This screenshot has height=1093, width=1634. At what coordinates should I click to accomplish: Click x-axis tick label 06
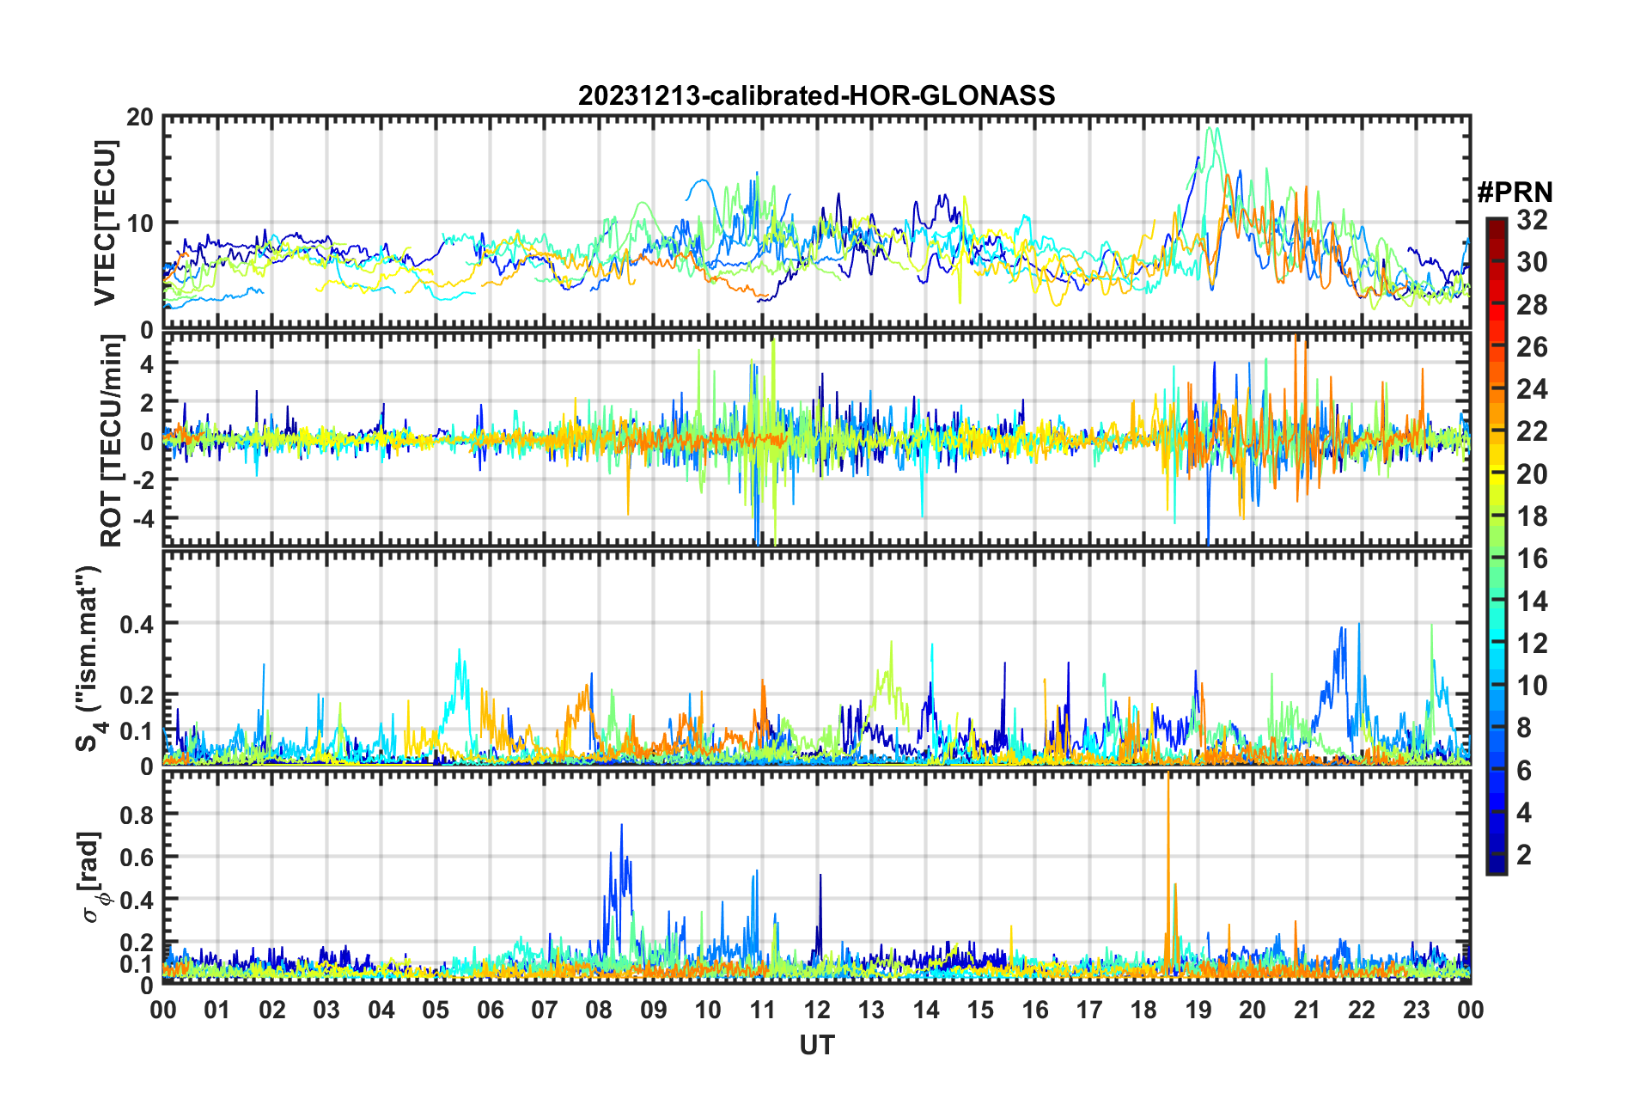(491, 1010)
